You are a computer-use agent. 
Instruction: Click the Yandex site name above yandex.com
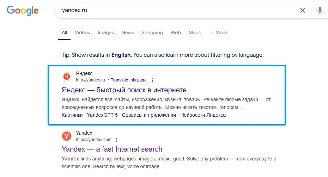(84, 133)
